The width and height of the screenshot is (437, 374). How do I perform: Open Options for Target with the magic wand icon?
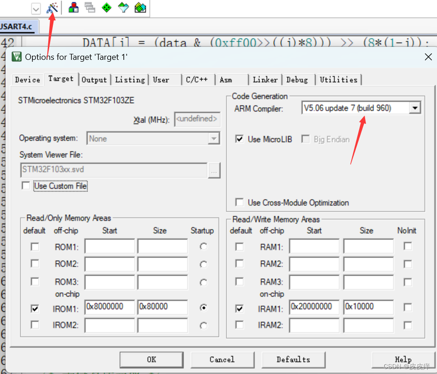click(x=52, y=7)
